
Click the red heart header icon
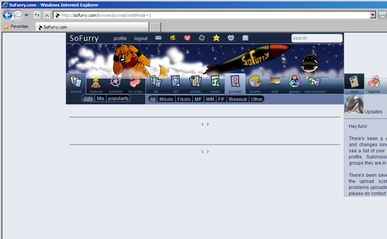click(187, 38)
